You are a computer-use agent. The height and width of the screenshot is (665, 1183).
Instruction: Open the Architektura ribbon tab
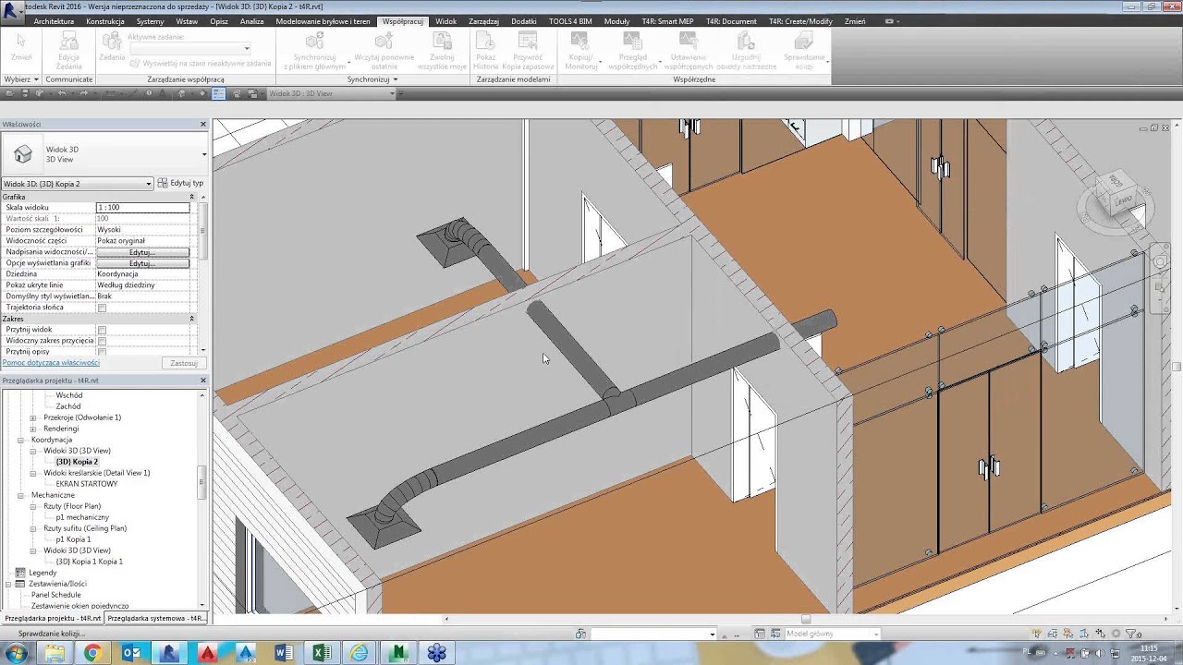click(x=54, y=21)
